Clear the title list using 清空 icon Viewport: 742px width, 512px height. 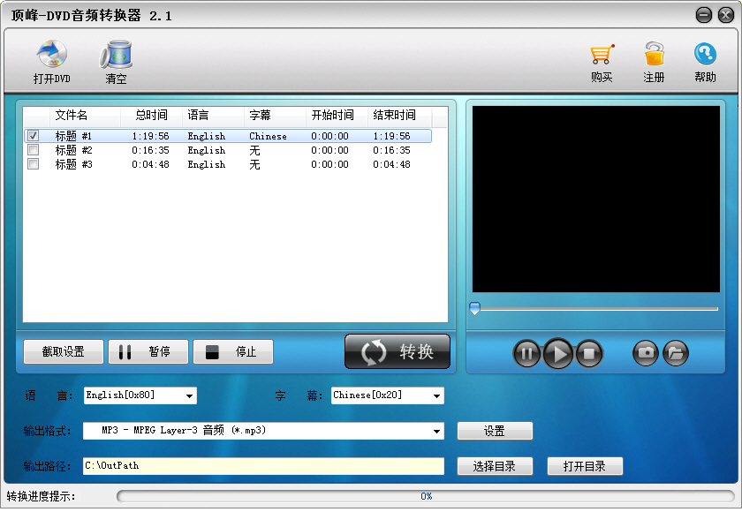[116, 62]
